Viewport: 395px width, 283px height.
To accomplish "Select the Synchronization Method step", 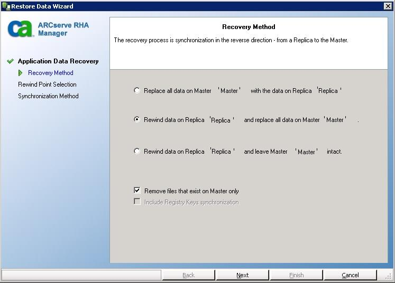I will tap(48, 96).
